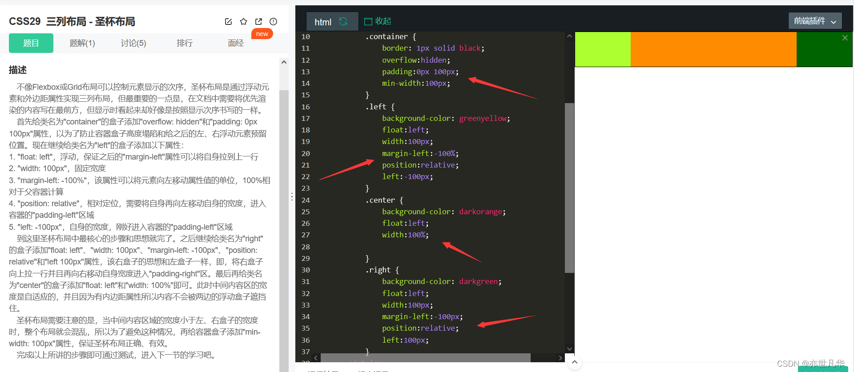The width and height of the screenshot is (854, 372).
Task: Click the editor vertical scrollbar thumb
Action: [569, 188]
